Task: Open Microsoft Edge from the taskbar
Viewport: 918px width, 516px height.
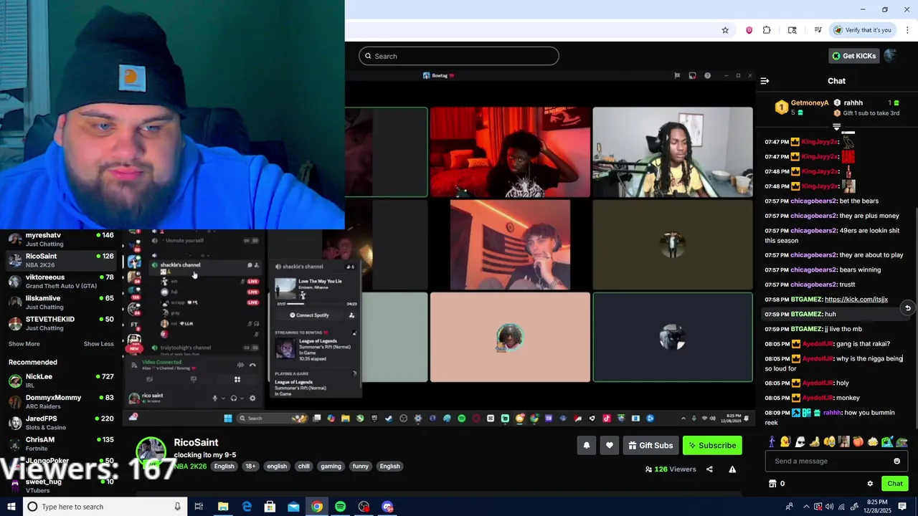Action: 247,507
